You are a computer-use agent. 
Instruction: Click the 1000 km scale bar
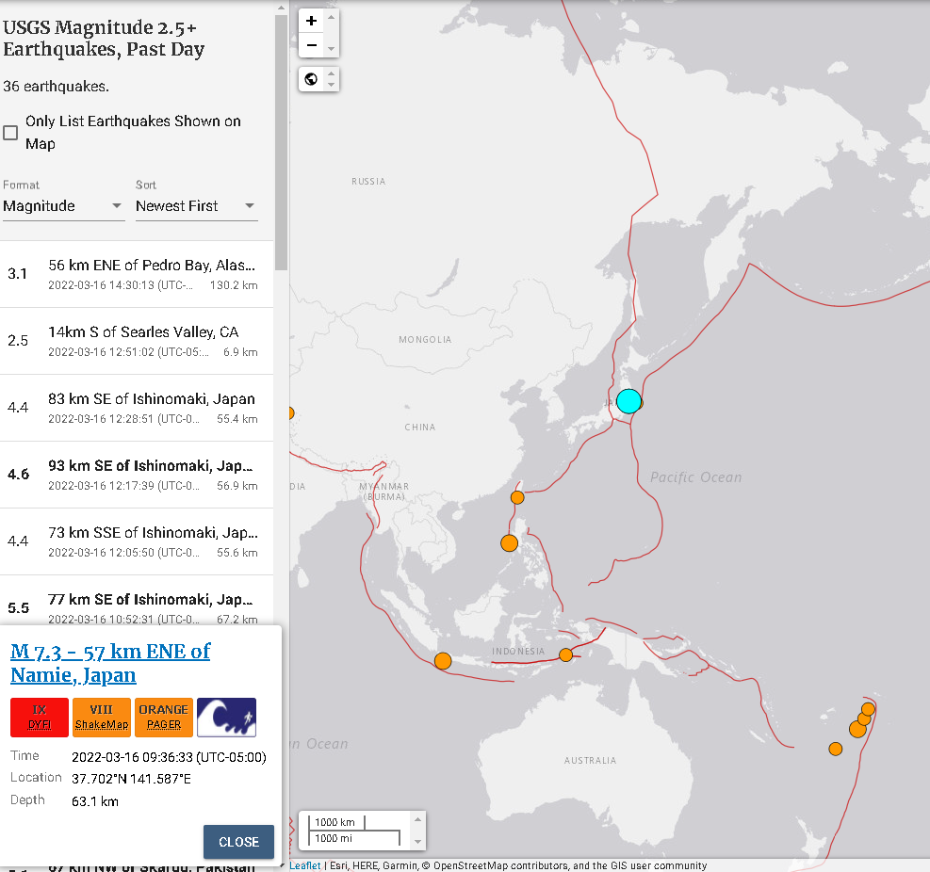pos(337,822)
